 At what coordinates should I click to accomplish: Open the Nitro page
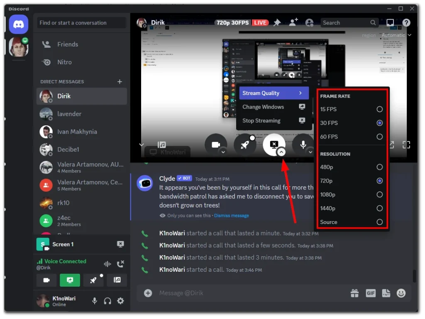(x=82, y=62)
